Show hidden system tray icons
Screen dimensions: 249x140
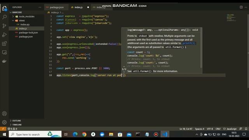click(x=197, y=135)
